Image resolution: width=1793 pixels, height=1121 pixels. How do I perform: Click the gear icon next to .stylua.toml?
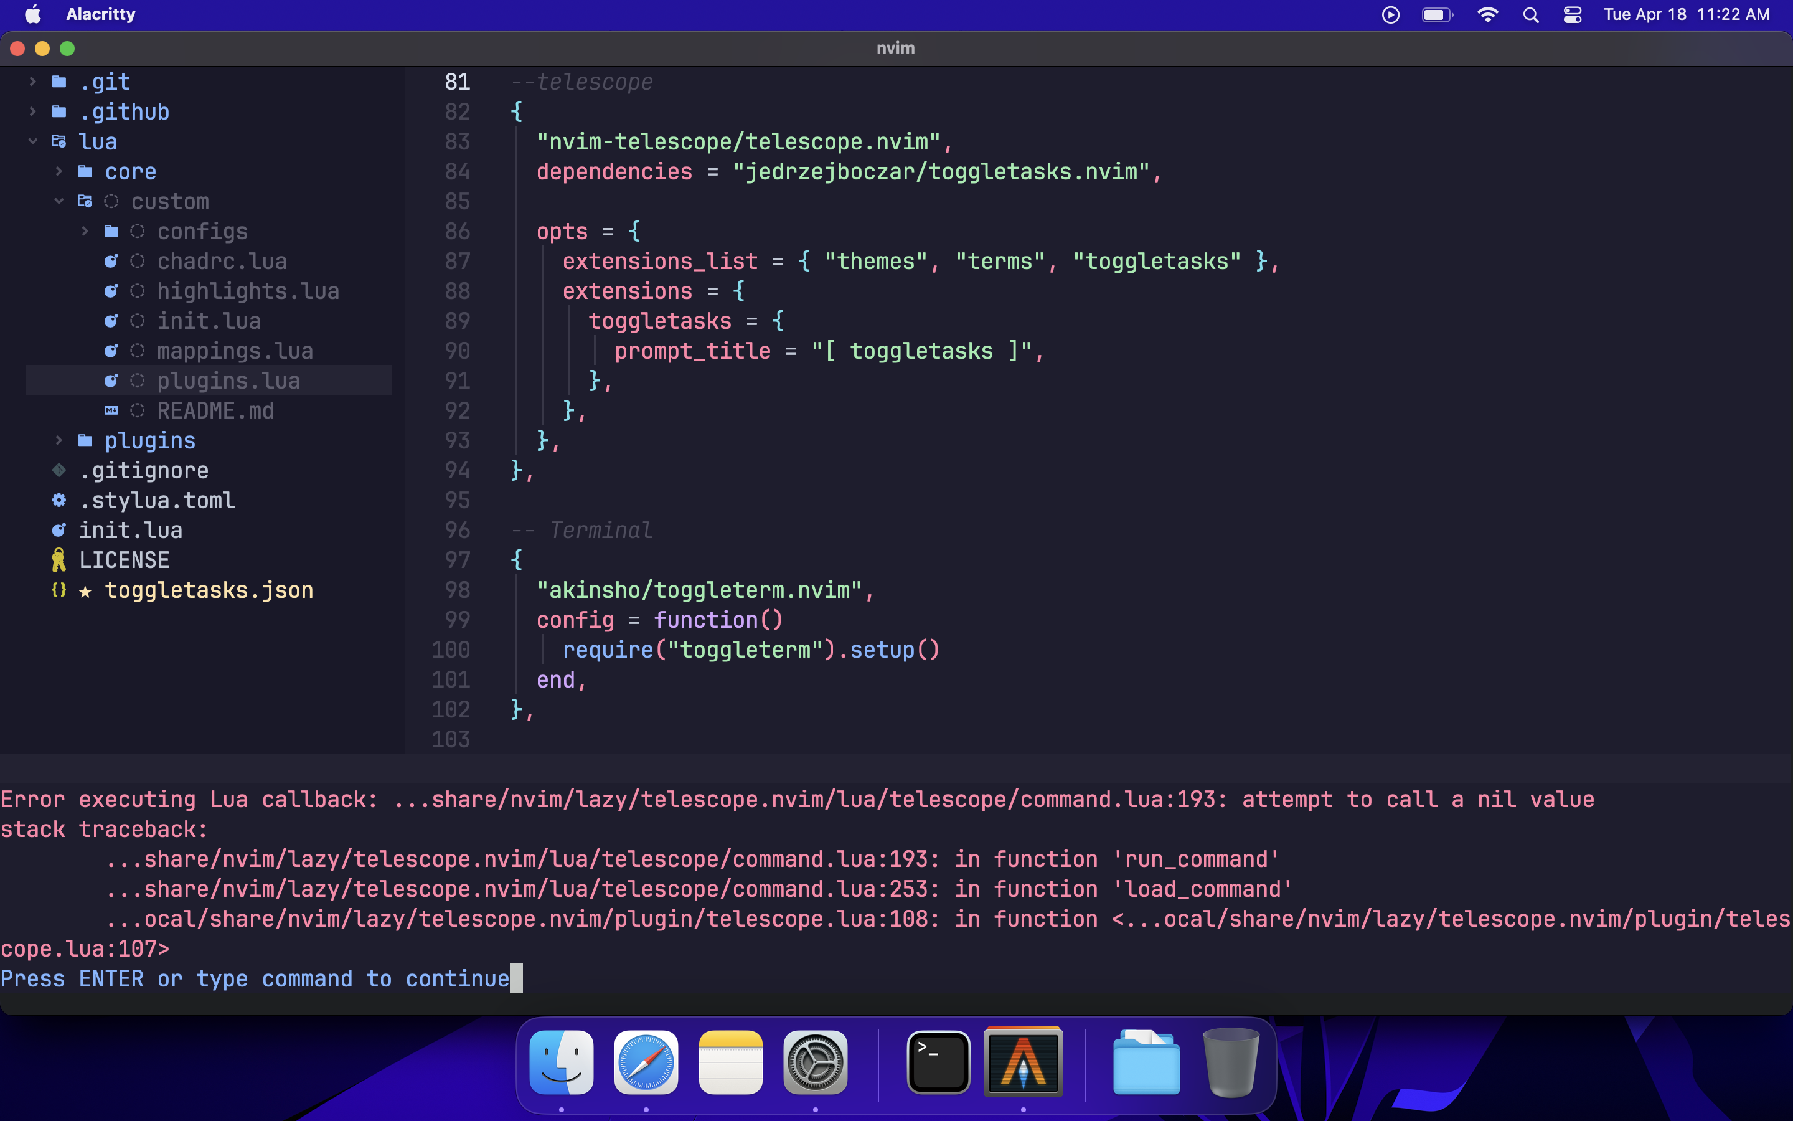tap(59, 501)
